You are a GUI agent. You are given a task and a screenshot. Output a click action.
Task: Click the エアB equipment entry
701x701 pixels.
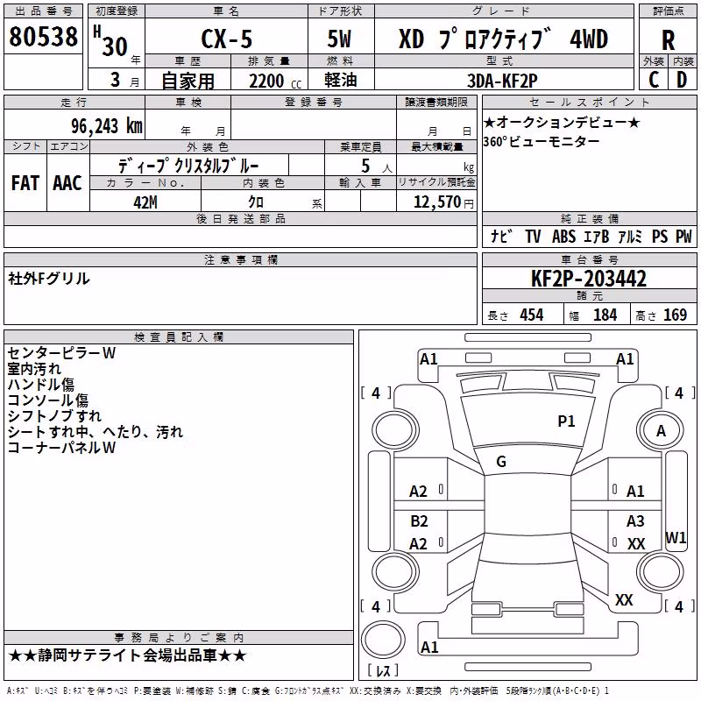[x=597, y=236]
